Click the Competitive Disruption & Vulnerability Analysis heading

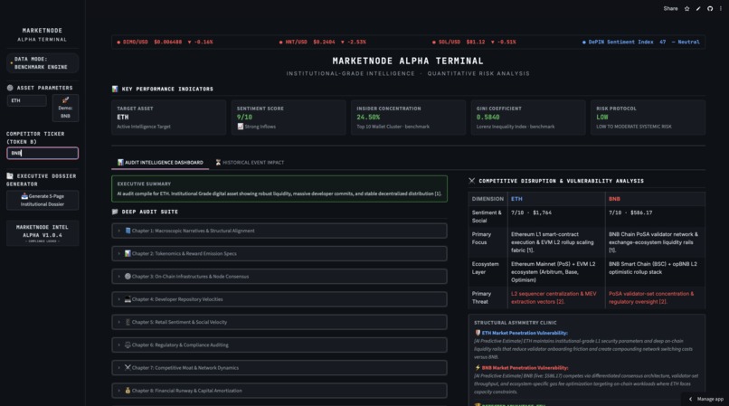coord(561,181)
